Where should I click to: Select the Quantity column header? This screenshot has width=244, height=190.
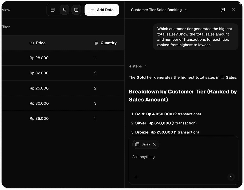(x=105, y=43)
